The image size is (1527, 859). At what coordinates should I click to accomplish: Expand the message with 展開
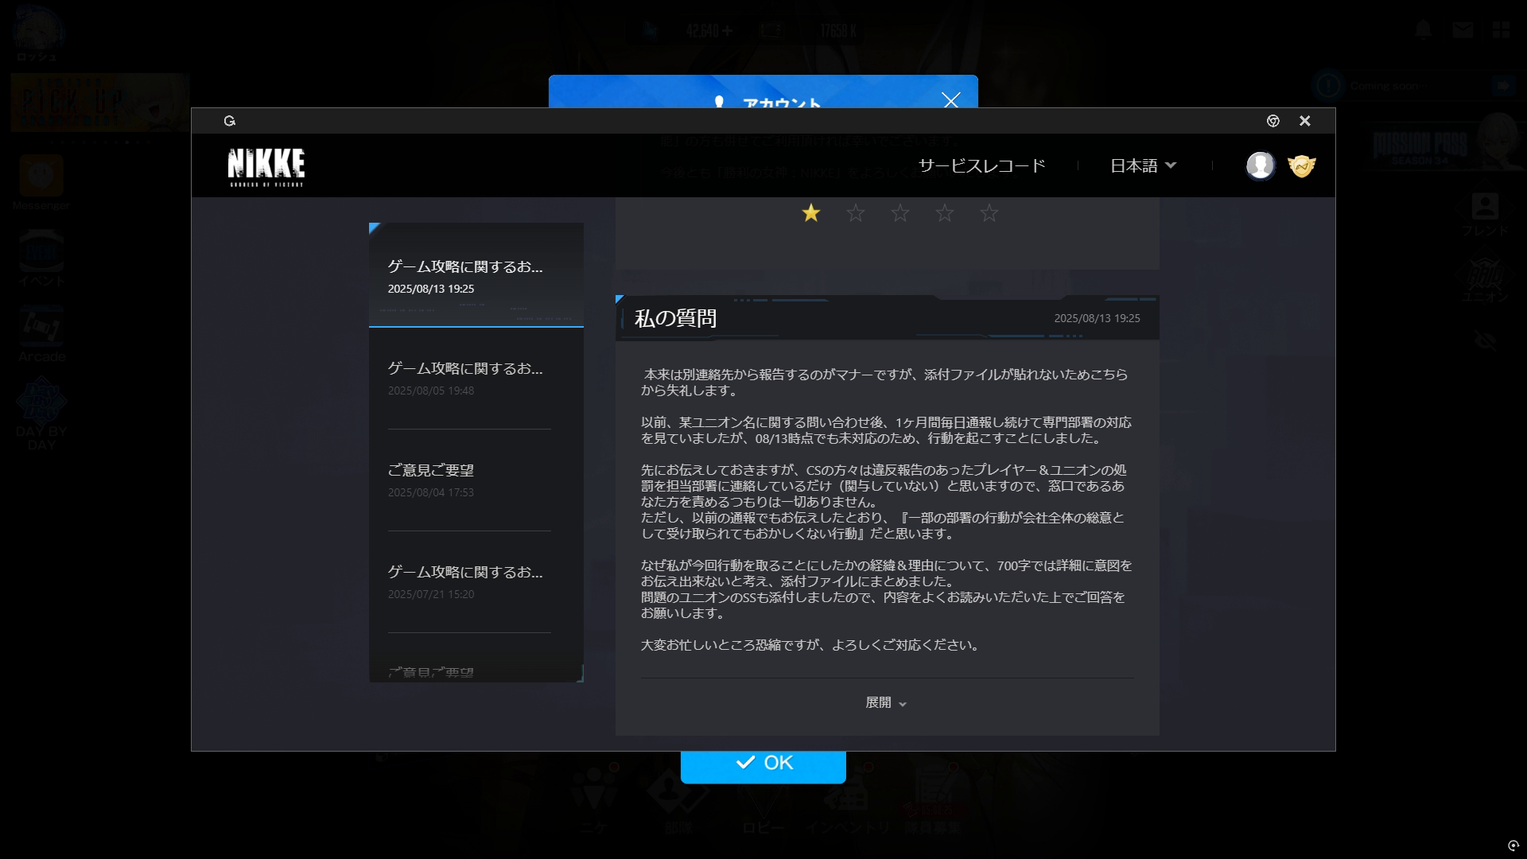(x=885, y=703)
